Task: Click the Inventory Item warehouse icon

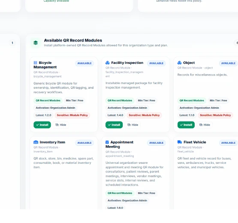Action: [36, 142]
